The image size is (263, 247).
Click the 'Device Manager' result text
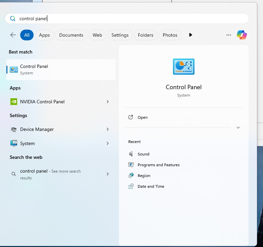coord(37,129)
